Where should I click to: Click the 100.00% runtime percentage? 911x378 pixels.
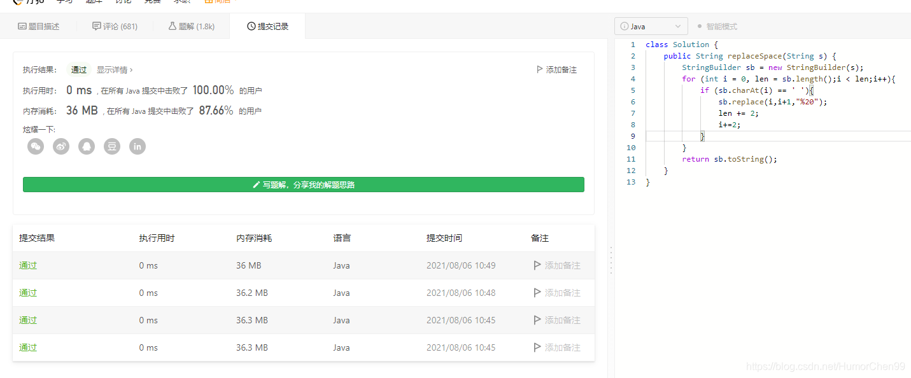pos(213,90)
